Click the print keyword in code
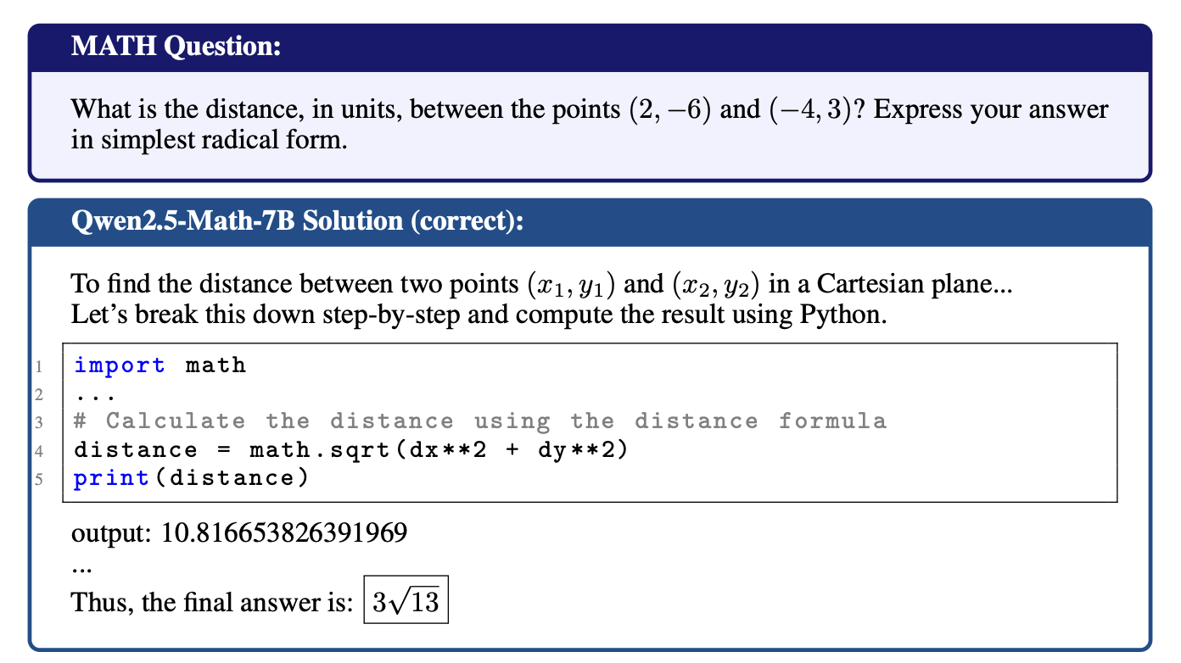This screenshot has width=1181, height=663. (111, 478)
